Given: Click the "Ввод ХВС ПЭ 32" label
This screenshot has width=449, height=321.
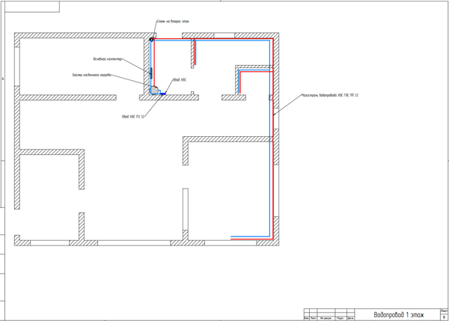Looking at the screenshot, I should (x=132, y=117).
